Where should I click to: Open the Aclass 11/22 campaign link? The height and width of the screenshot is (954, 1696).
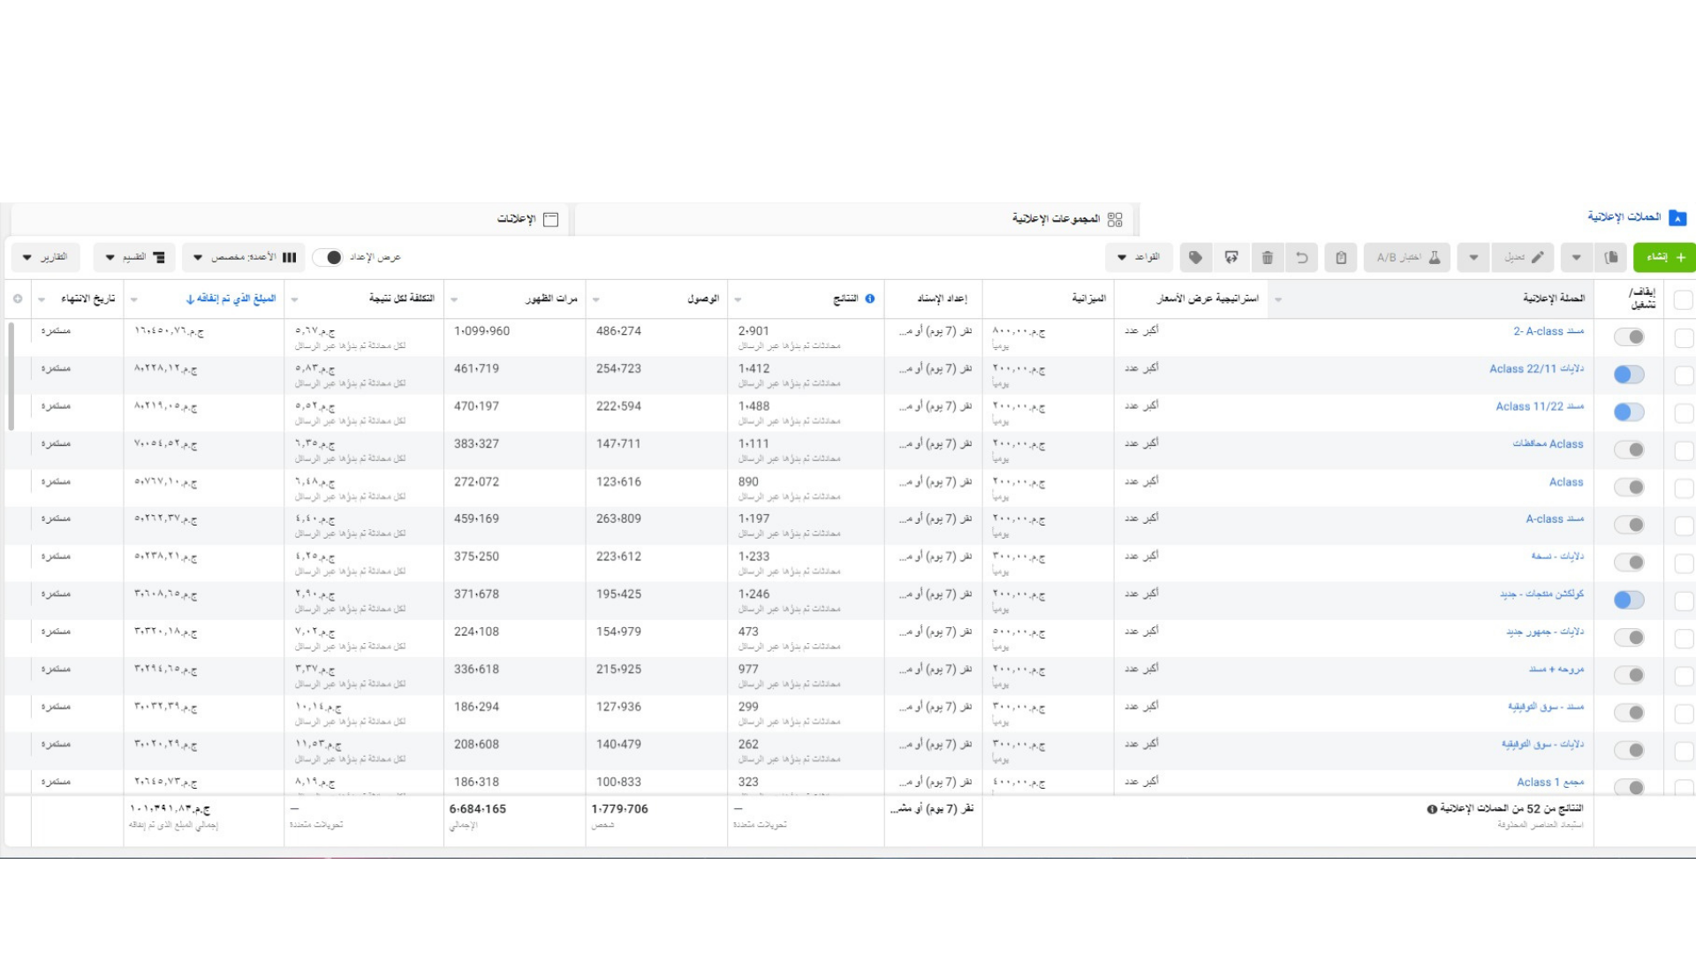(1539, 406)
